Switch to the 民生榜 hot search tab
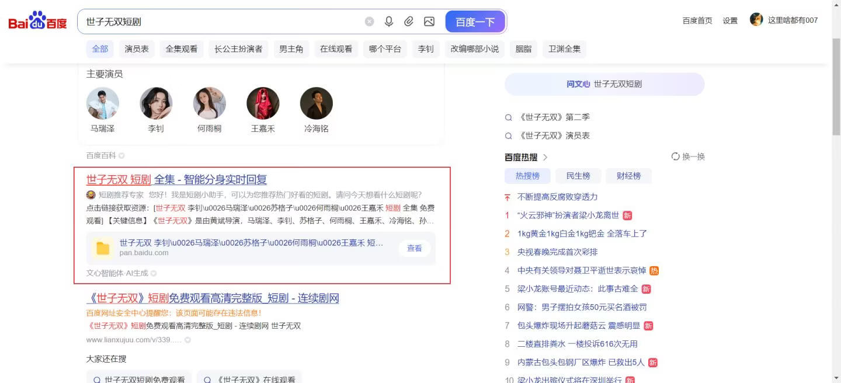 coord(579,176)
